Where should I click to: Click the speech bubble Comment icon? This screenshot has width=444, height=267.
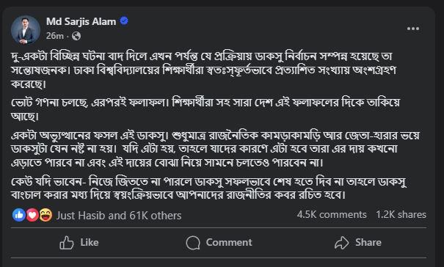[x=193, y=243]
